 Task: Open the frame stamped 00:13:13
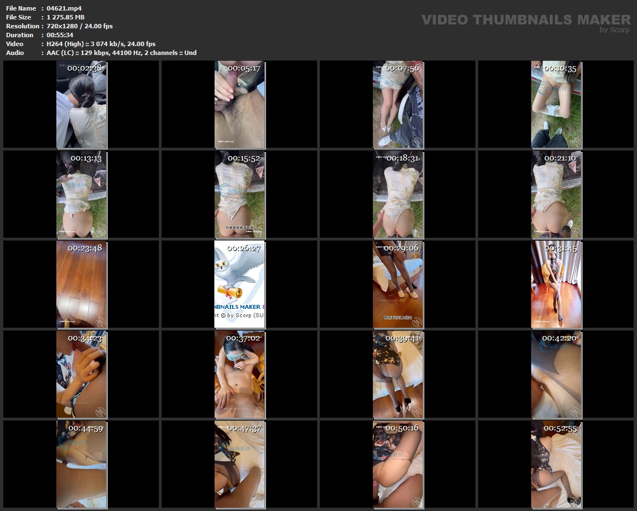(82, 194)
